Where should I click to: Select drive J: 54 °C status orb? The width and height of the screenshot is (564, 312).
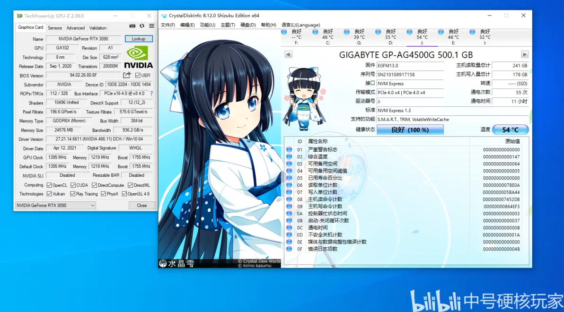point(409,32)
